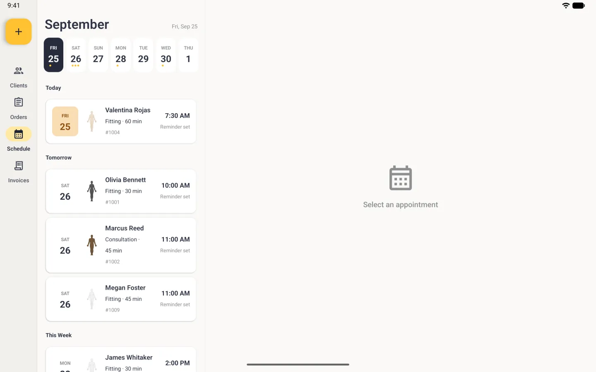The height and width of the screenshot is (372, 596).
Task: Select Saturday 26 in date strip
Action: (76, 55)
